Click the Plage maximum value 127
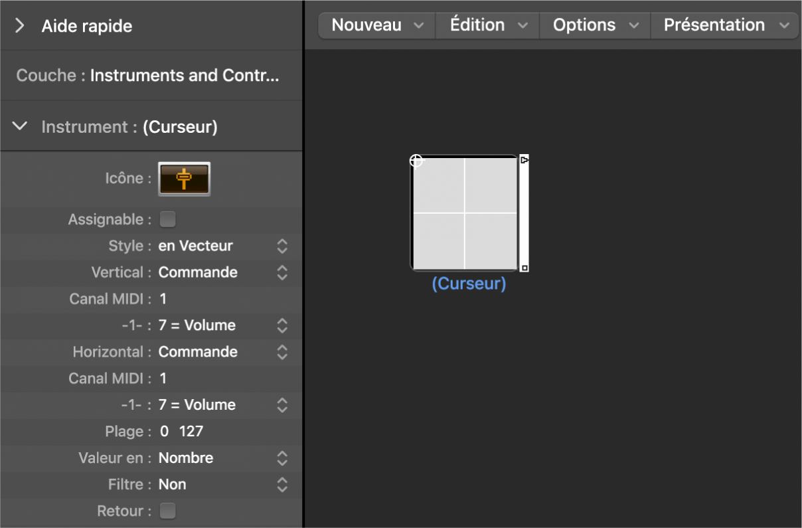802x528 pixels. pyautogui.click(x=191, y=432)
